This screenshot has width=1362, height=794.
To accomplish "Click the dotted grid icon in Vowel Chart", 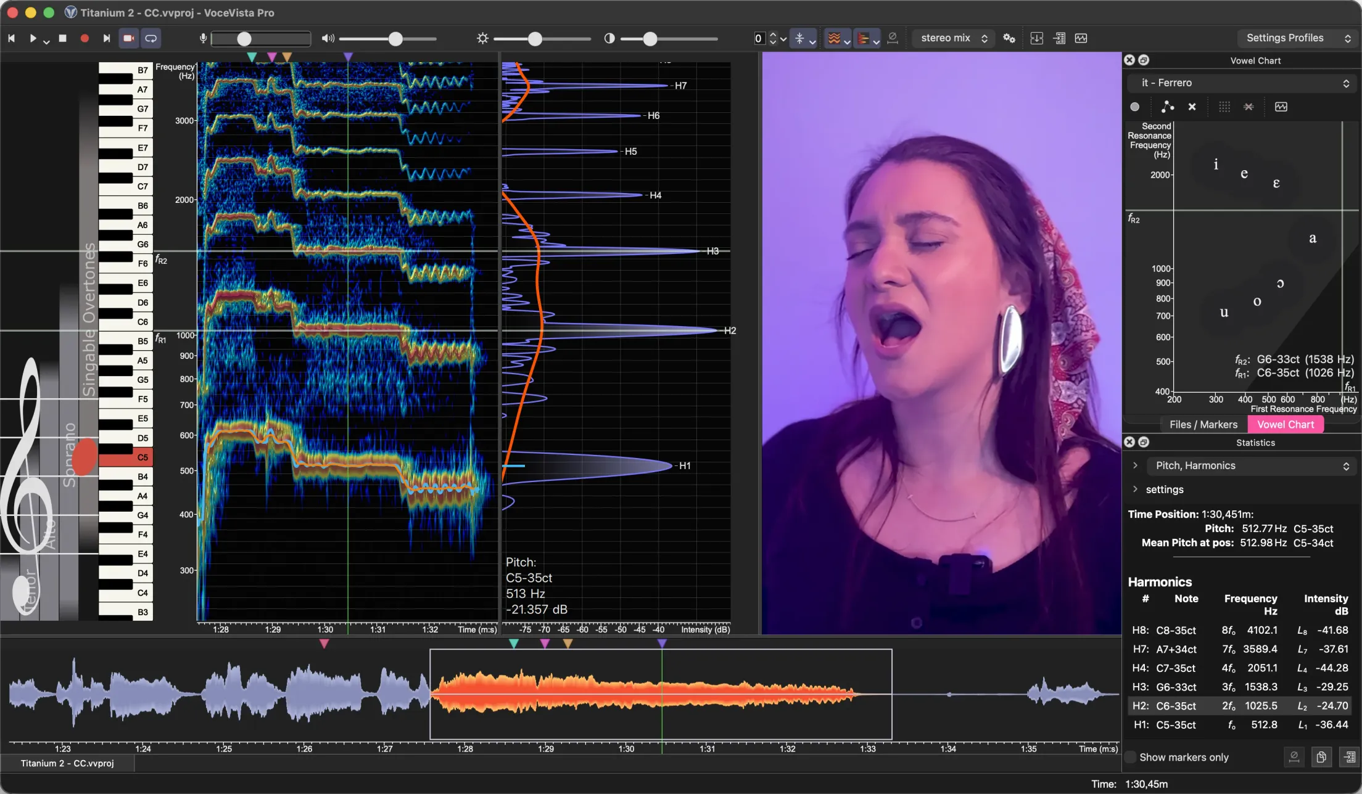I will 1224,107.
